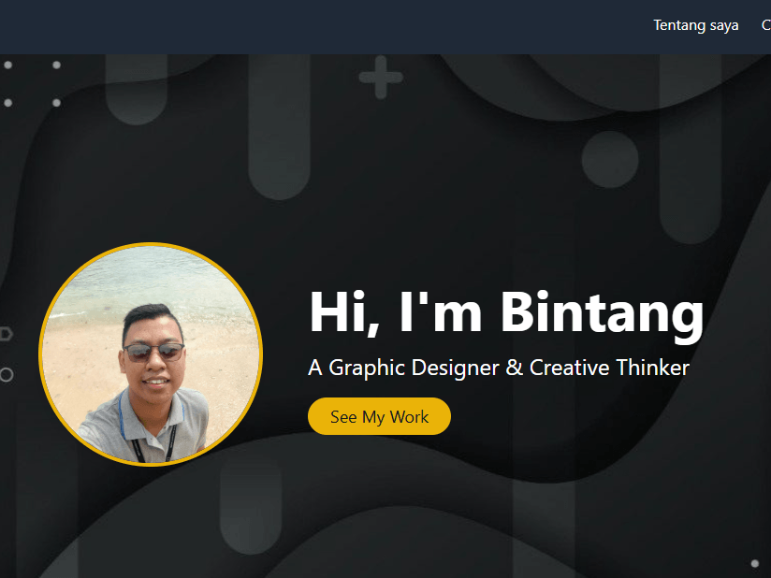Click the hexagon outline shape left of the photo
This screenshot has height=578, width=771.
click(6, 333)
